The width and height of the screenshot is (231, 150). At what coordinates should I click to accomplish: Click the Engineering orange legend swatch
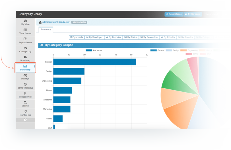click(x=183, y=50)
